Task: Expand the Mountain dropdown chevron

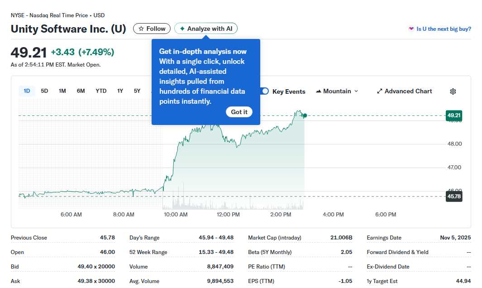Action: (356, 91)
